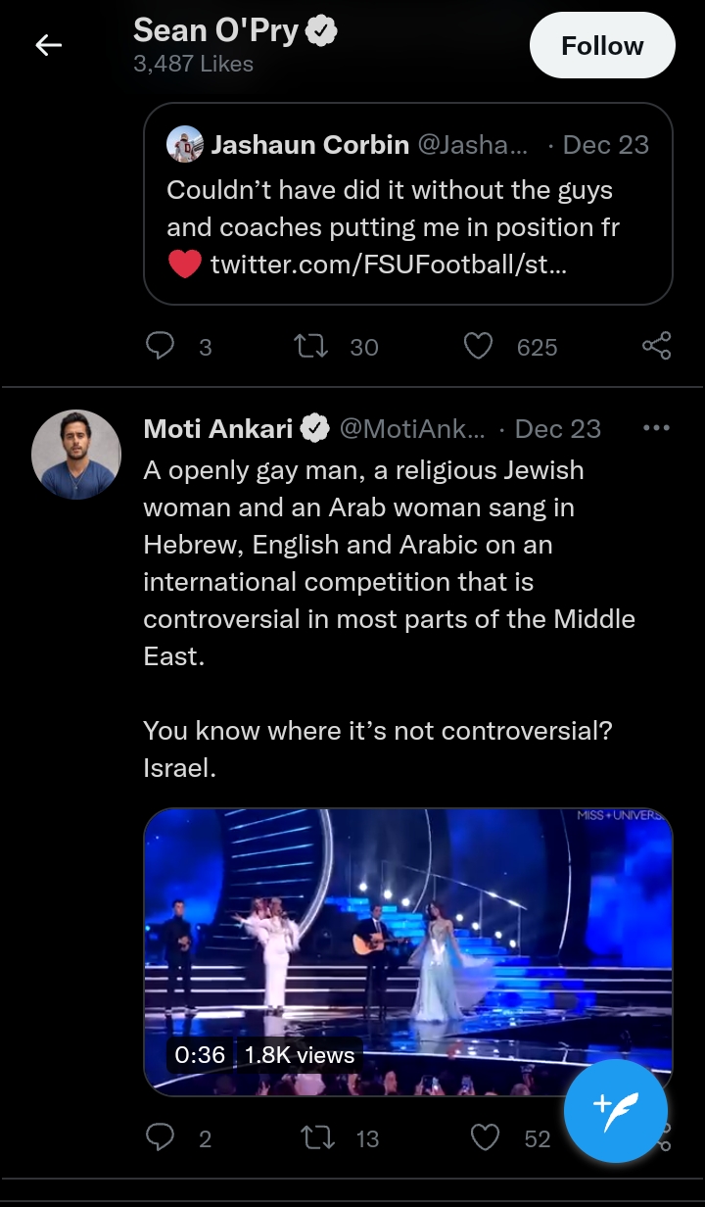Share the first tweet
The width and height of the screenshot is (705, 1207).
pyautogui.click(x=656, y=347)
